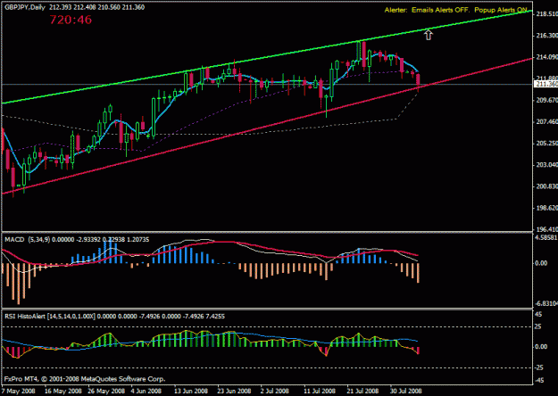Image resolution: width=558 pixels, height=396 pixels.
Task: Click the 196.410 price scale label
Action: pyautogui.click(x=546, y=229)
